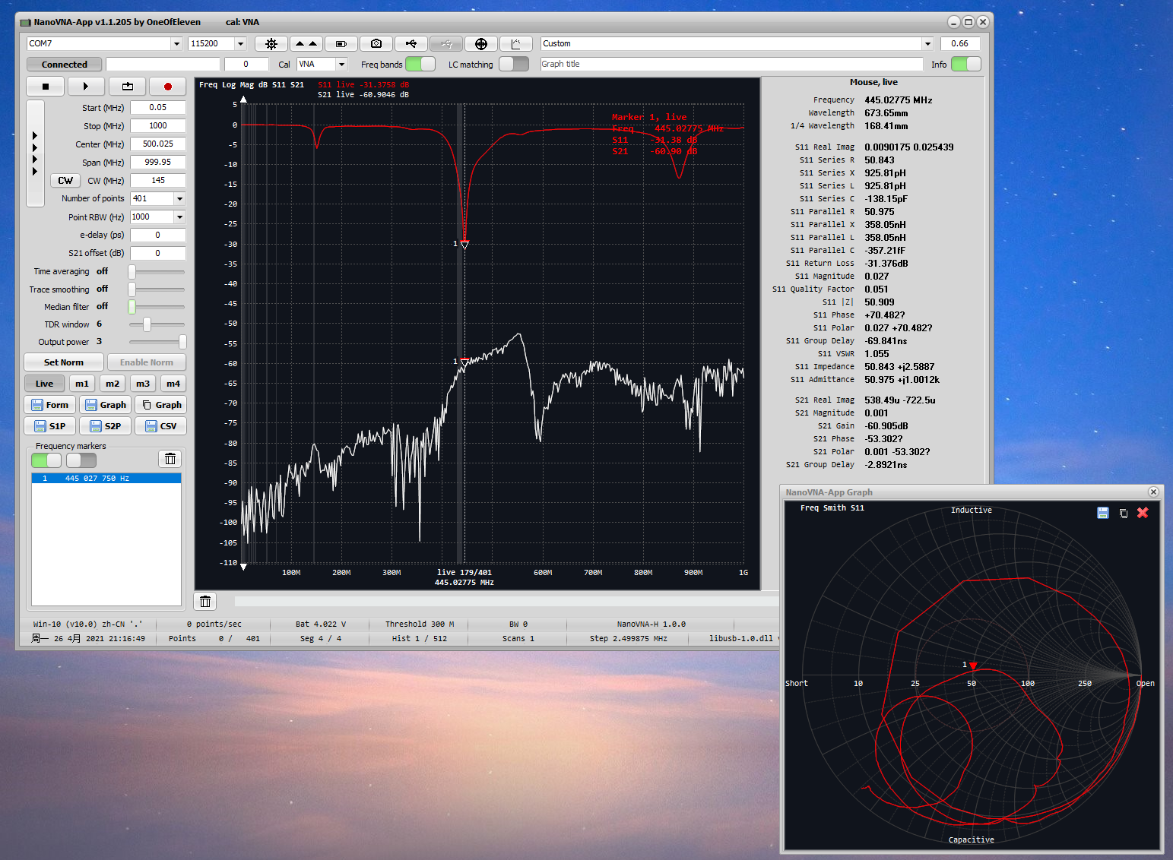Viewport: 1173px width, 860px height.
Task: Copy the Smith chart to clipboard
Action: coord(1123,513)
